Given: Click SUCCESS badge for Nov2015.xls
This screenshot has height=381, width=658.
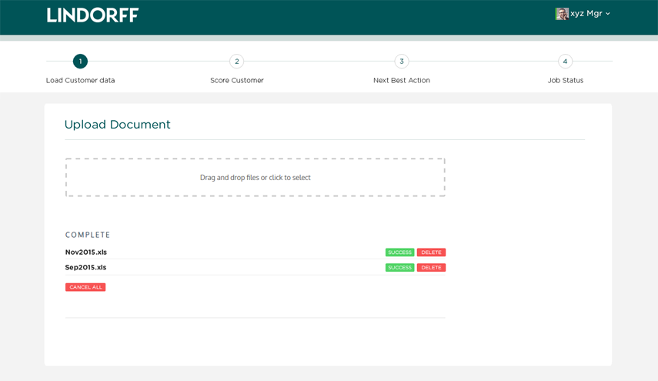Looking at the screenshot, I should coord(399,252).
